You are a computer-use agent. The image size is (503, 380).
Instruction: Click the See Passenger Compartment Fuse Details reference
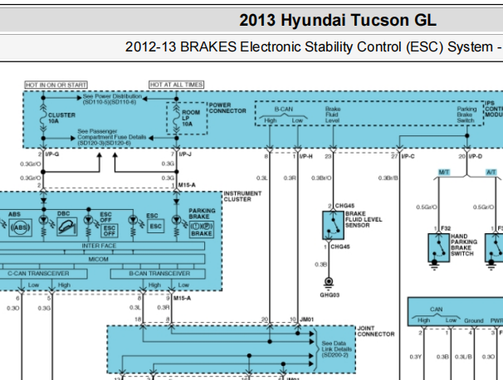pos(111,137)
